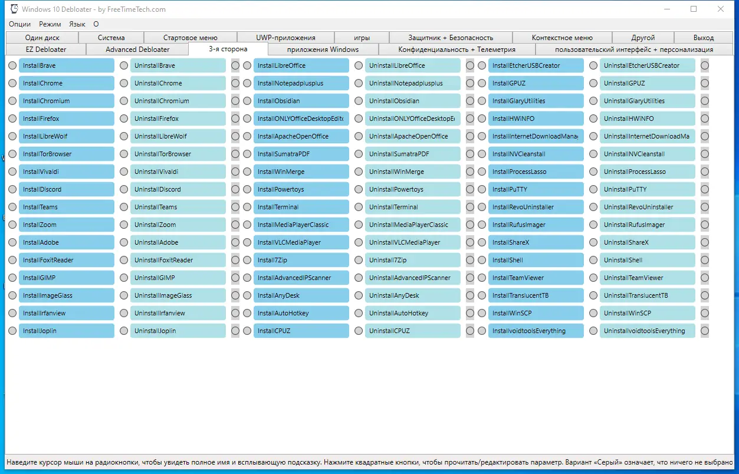Click the UninstallLibreWolf button
Viewport: 739px width, 474px height.
pos(178,136)
